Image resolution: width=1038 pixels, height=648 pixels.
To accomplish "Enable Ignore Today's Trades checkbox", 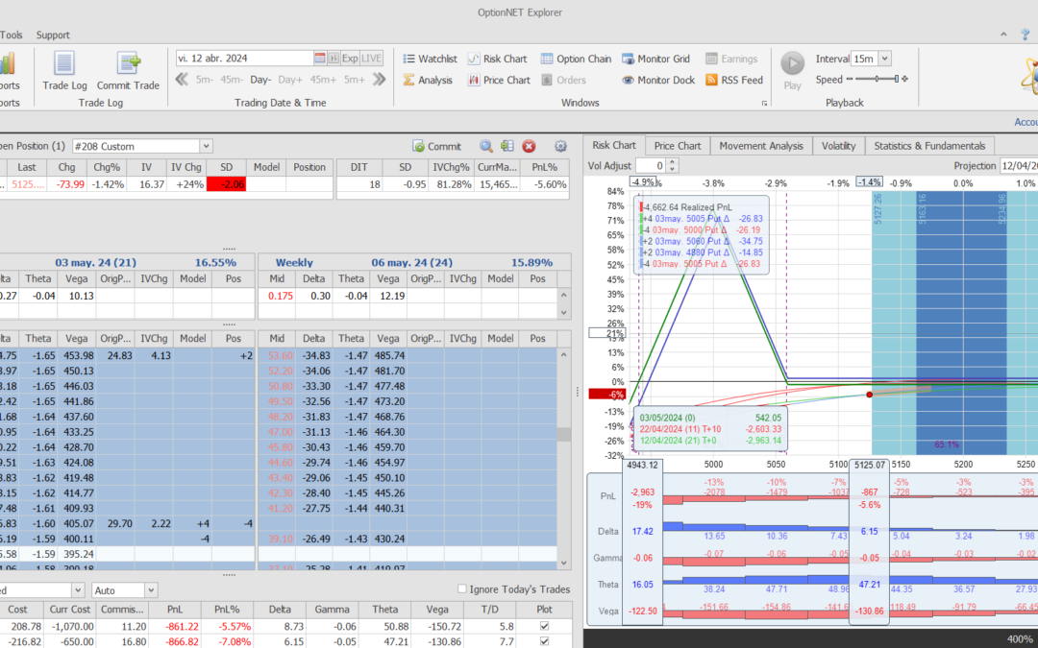I will (462, 589).
